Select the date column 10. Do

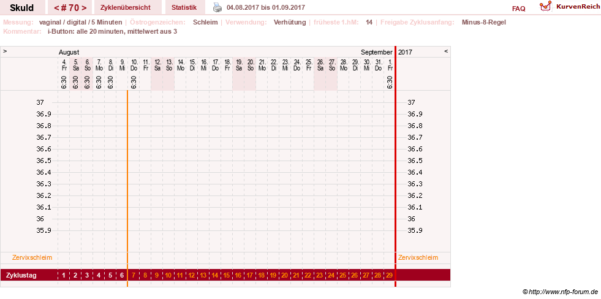tap(134, 65)
